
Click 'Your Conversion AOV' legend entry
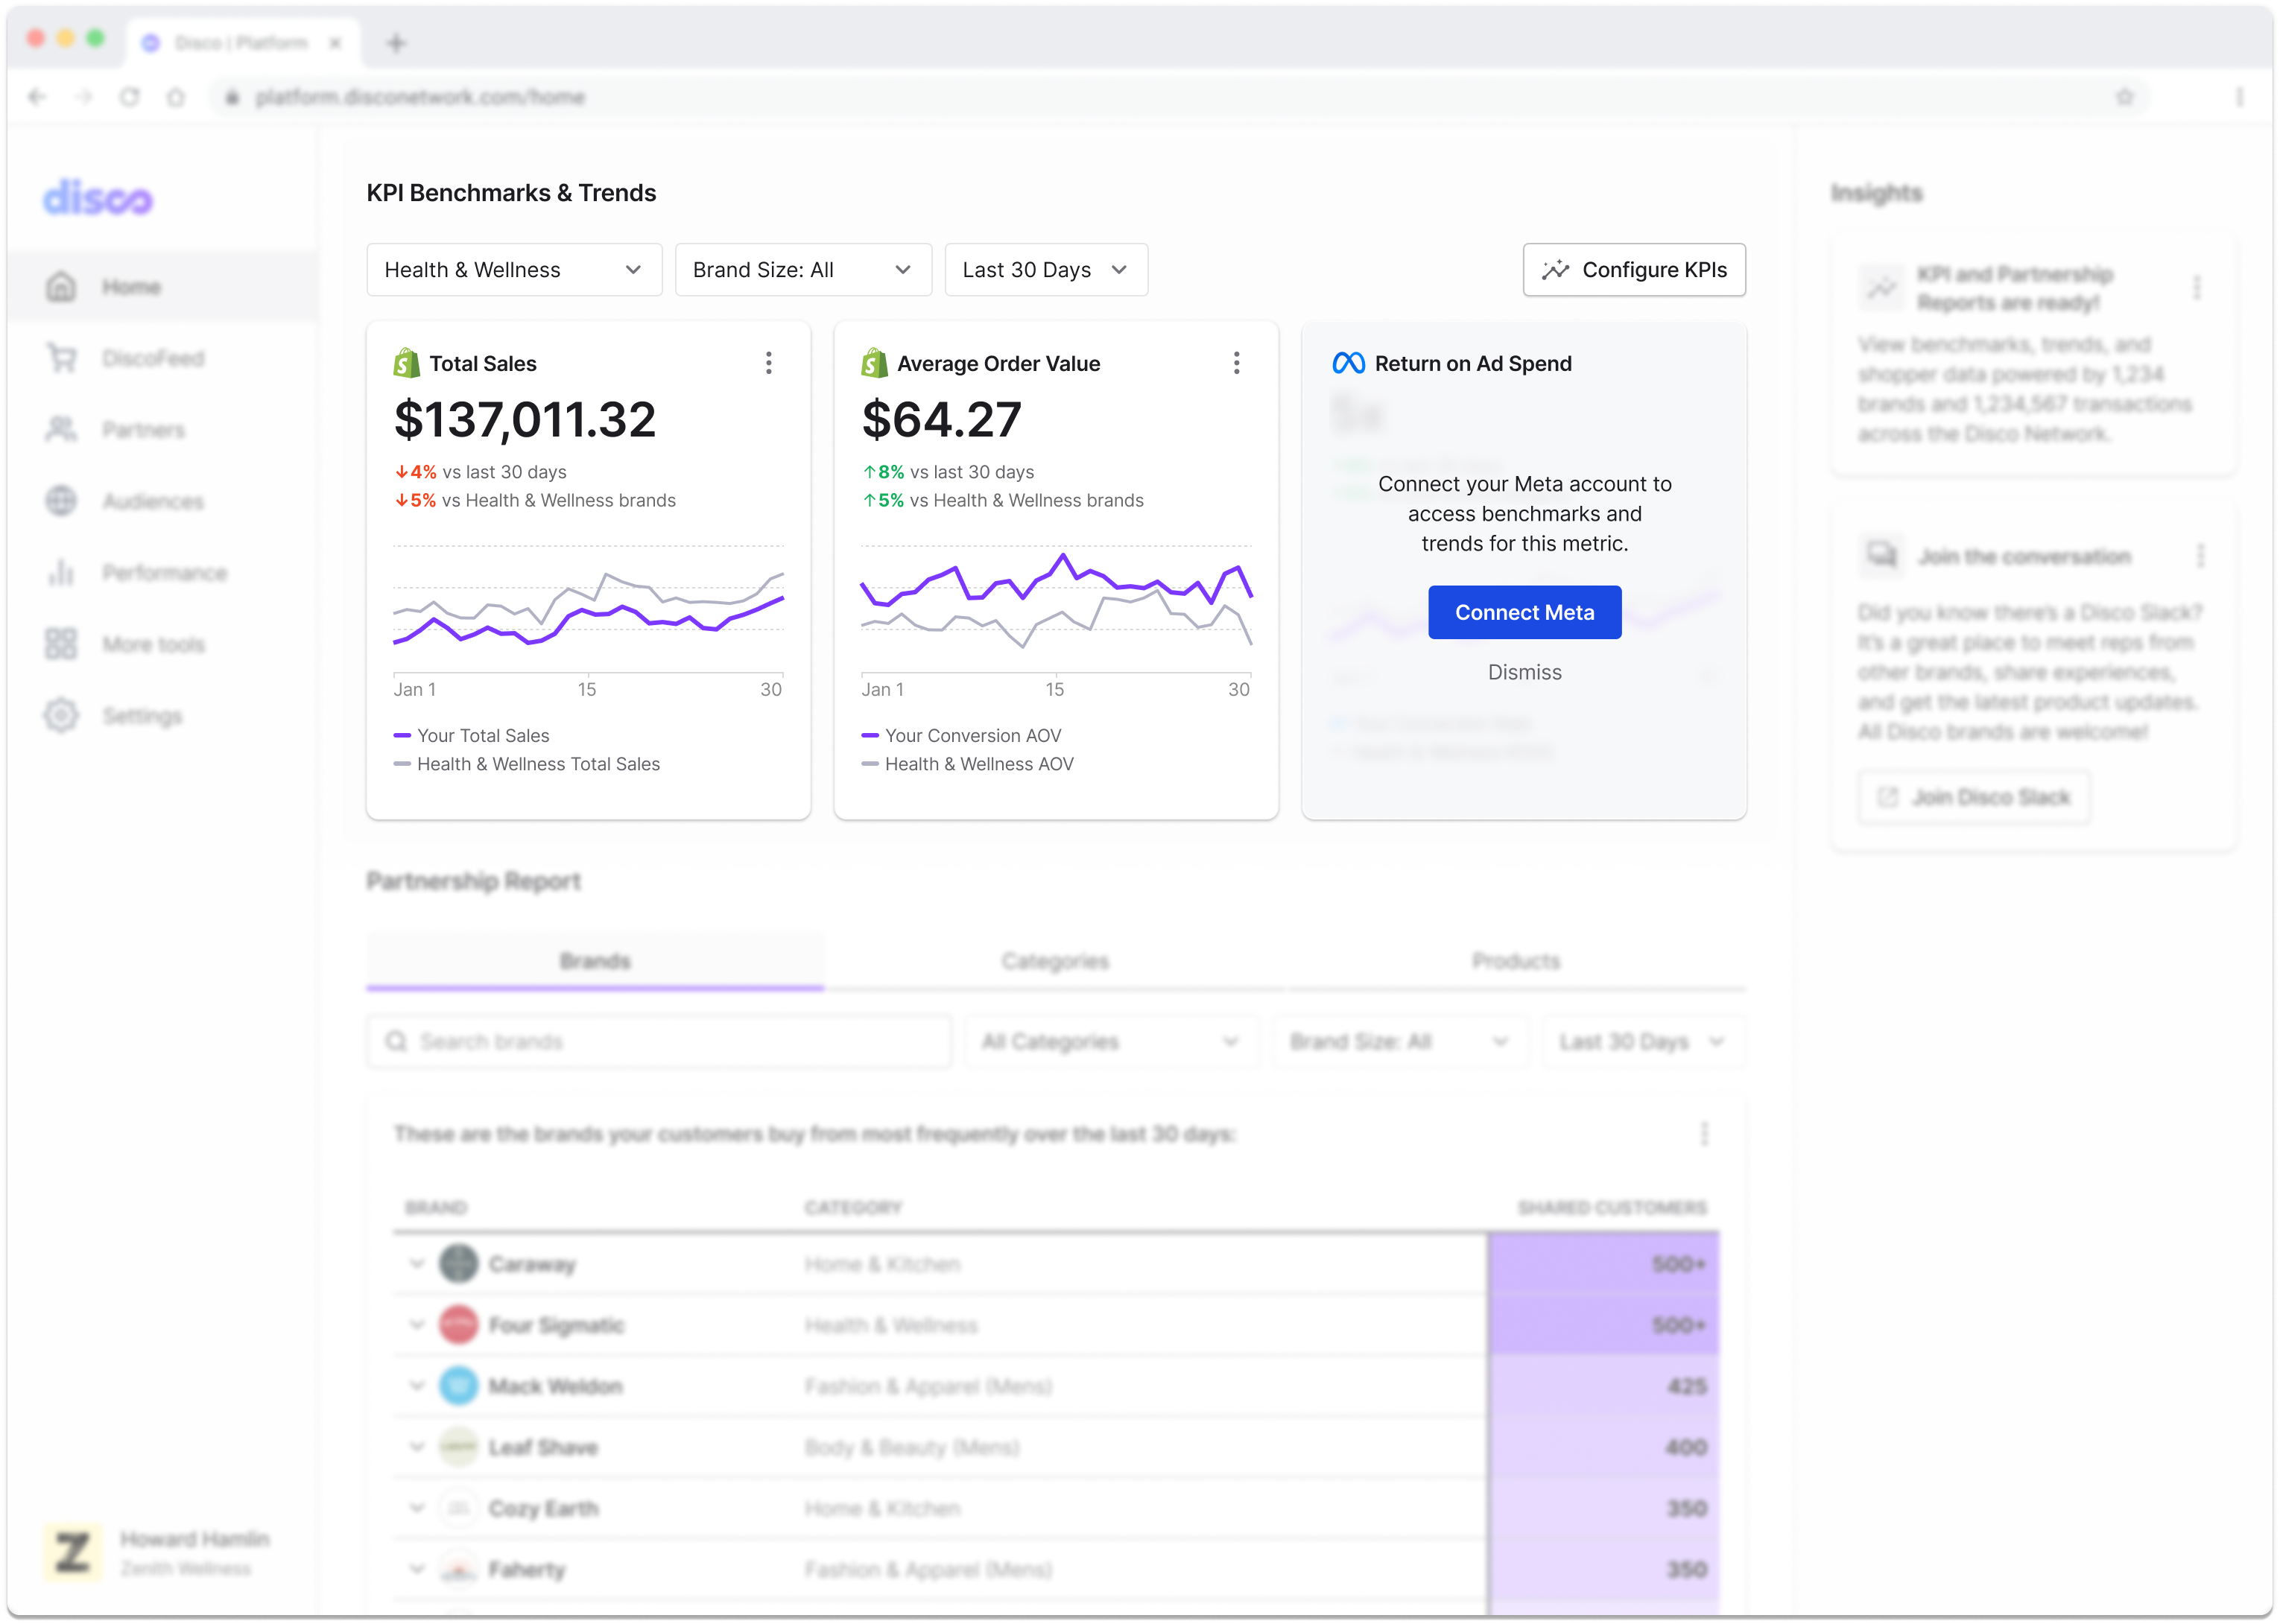pyautogui.click(x=961, y=735)
